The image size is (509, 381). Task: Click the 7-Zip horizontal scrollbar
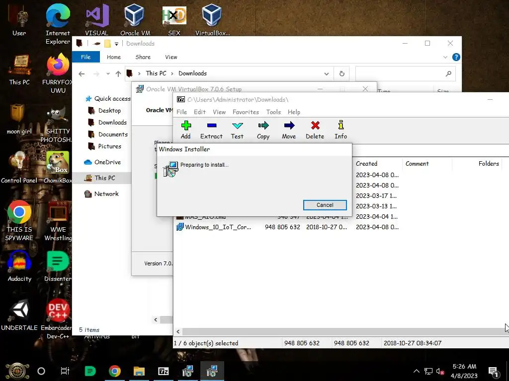[x=341, y=331]
